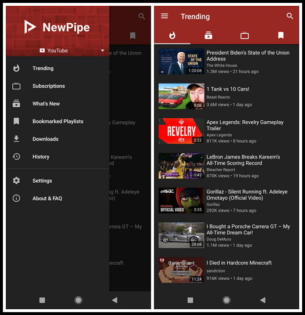
Task: Select the Trending flame tab icon
Action: point(172,35)
